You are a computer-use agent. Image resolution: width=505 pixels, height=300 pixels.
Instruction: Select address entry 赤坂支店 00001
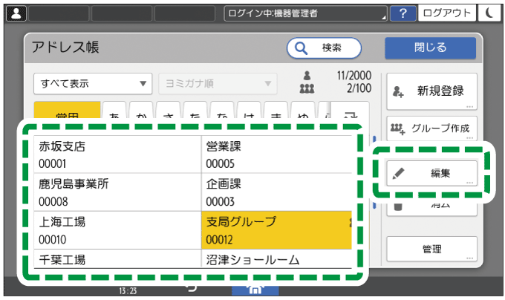(x=117, y=154)
